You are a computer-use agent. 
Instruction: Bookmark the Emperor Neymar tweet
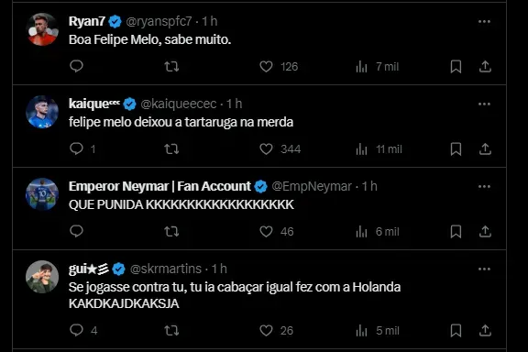click(456, 231)
